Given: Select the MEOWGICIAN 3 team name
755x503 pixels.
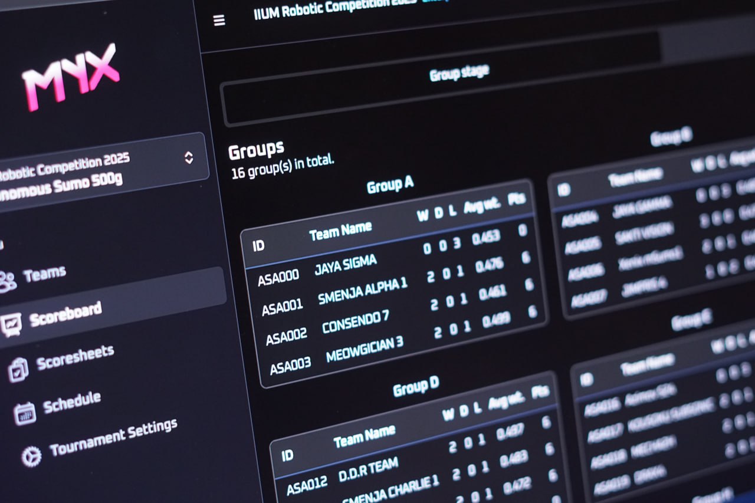Looking at the screenshot, I should tap(365, 349).
